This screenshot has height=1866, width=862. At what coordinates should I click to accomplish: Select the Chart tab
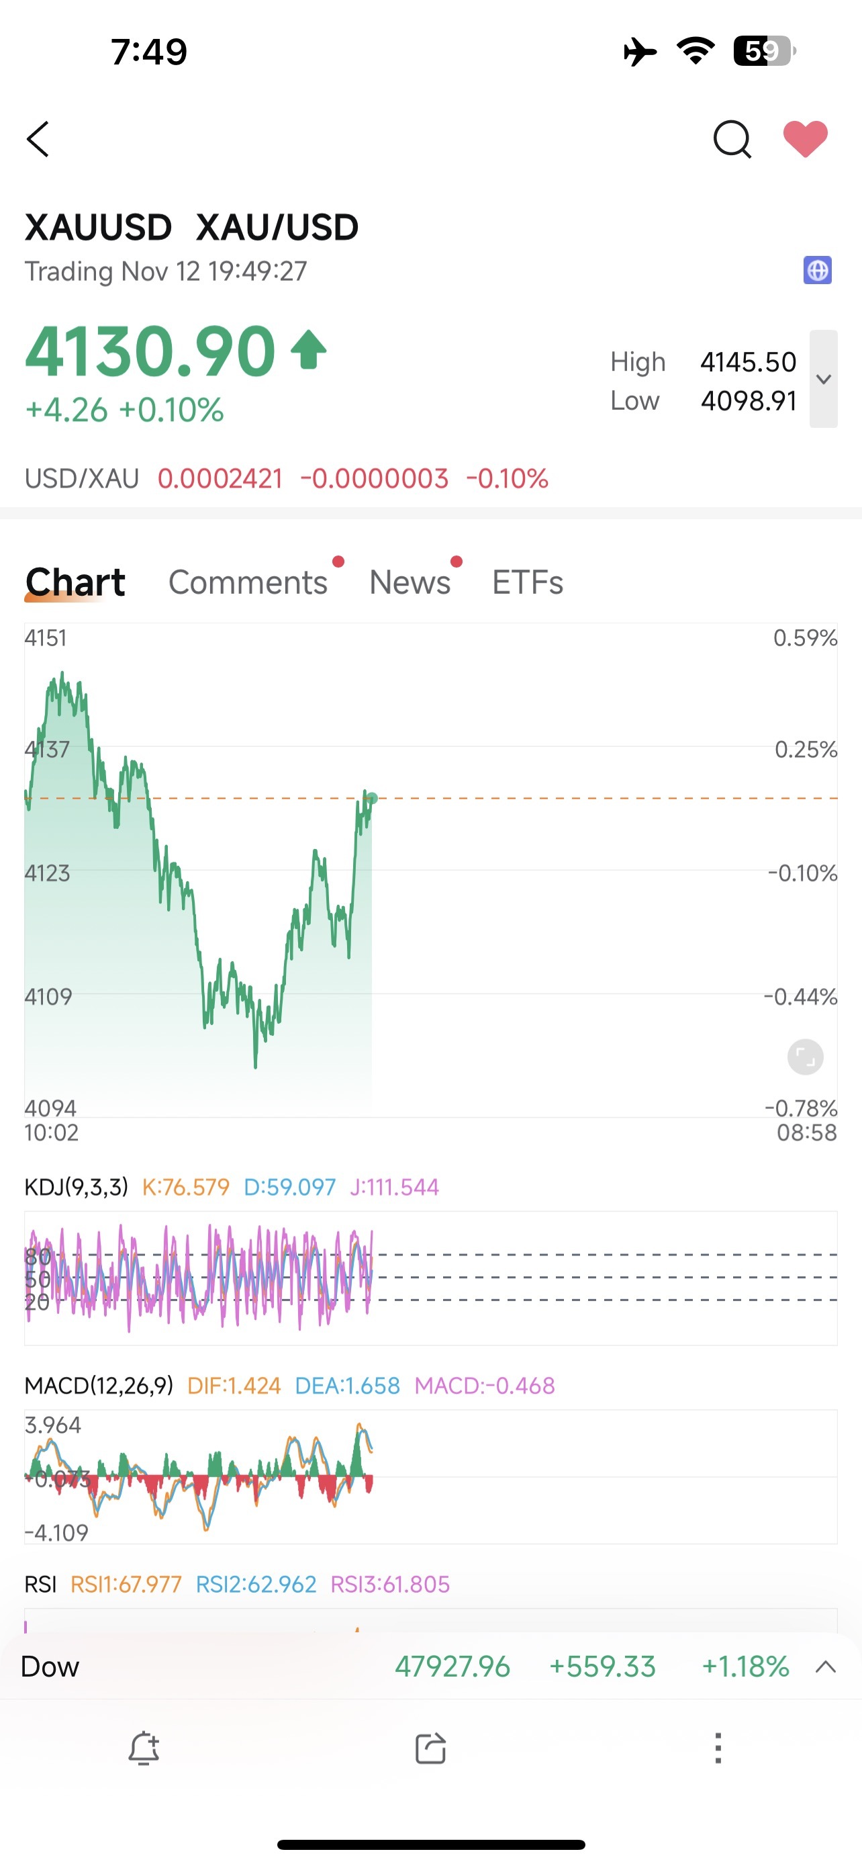pyautogui.click(x=75, y=582)
